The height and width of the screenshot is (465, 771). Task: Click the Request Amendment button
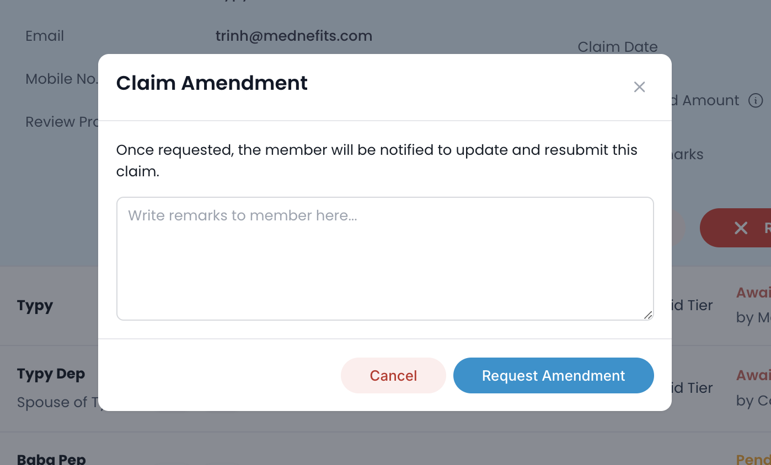point(554,376)
